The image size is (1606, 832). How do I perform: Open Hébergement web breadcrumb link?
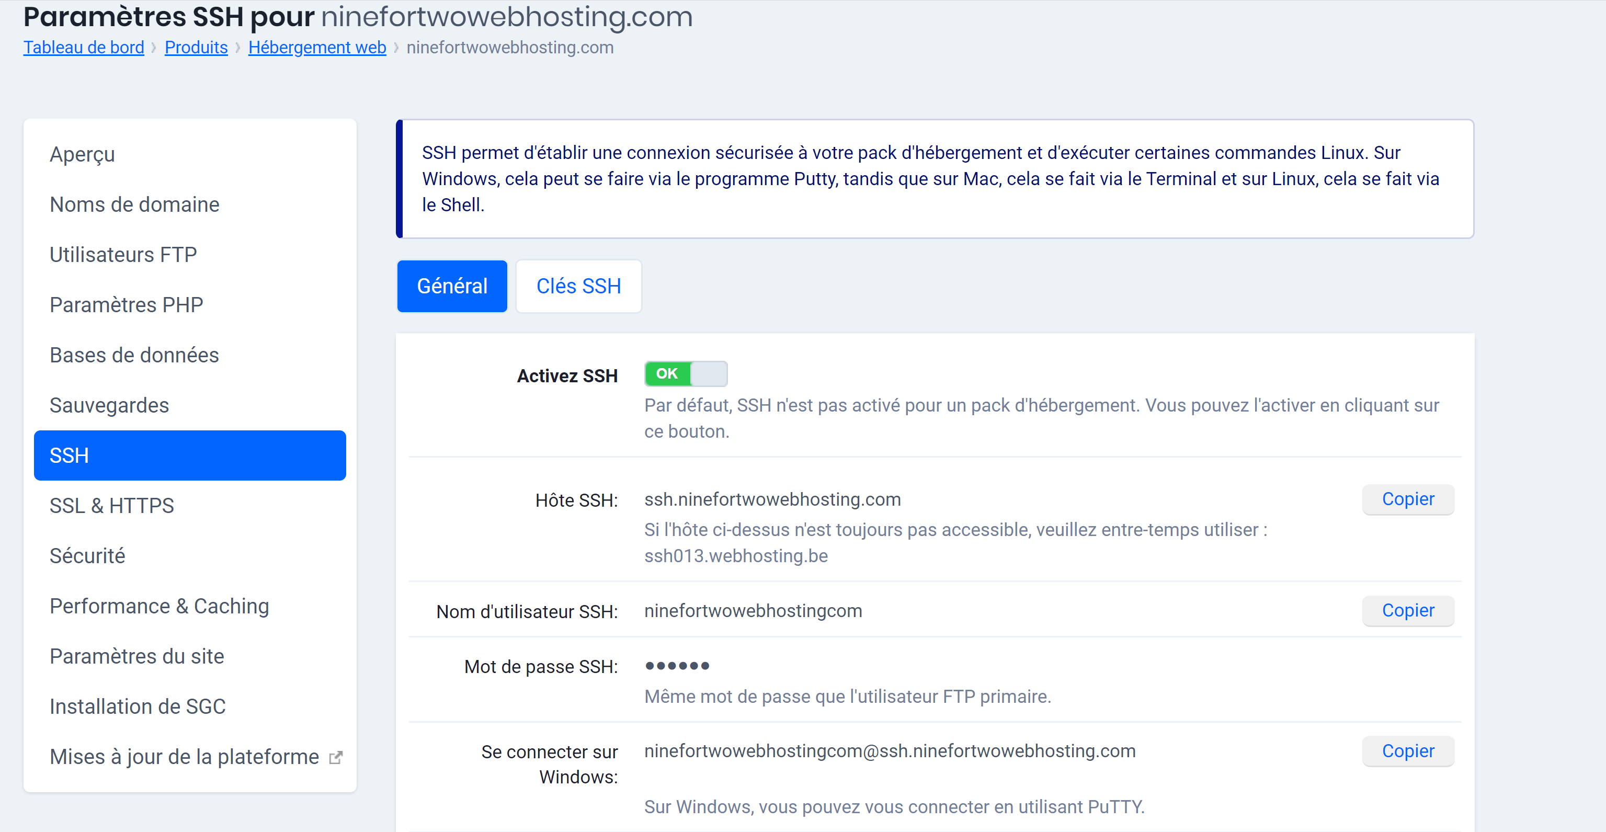[317, 48]
